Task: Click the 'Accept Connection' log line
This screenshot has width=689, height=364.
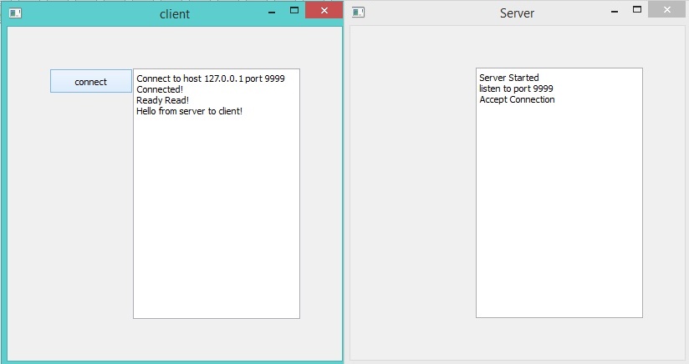Action: pyautogui.click(x=517, y=99)
